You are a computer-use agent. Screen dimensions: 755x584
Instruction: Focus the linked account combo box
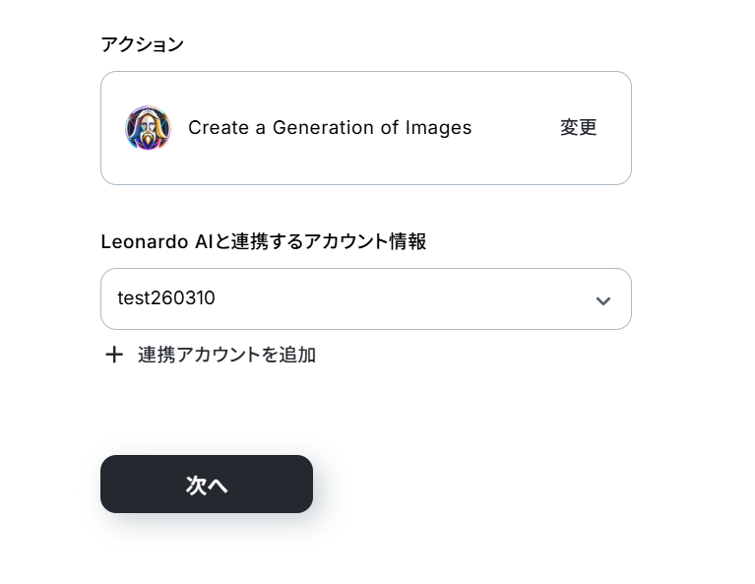click(x=365, y=298)
